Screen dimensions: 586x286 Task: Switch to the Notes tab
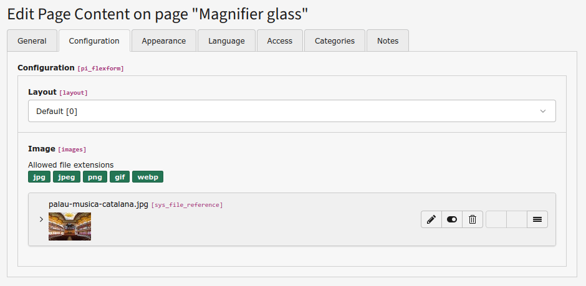[387, 41]
